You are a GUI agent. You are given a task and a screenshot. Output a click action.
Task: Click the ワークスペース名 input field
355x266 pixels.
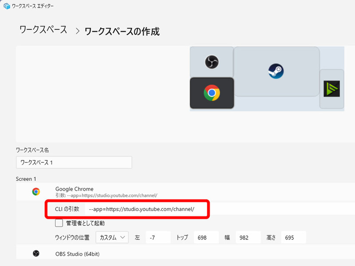[x=74, y=162]
